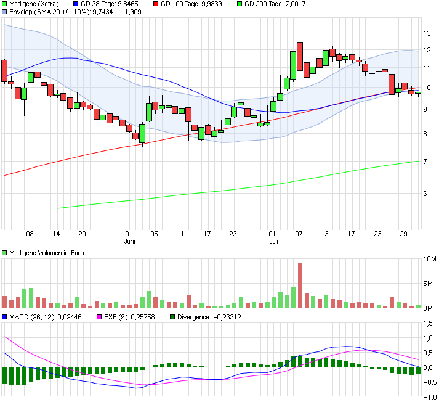Click the Envelop SMA 20 legend square
This screenshot has width=447, height=402.
(4, 12)
